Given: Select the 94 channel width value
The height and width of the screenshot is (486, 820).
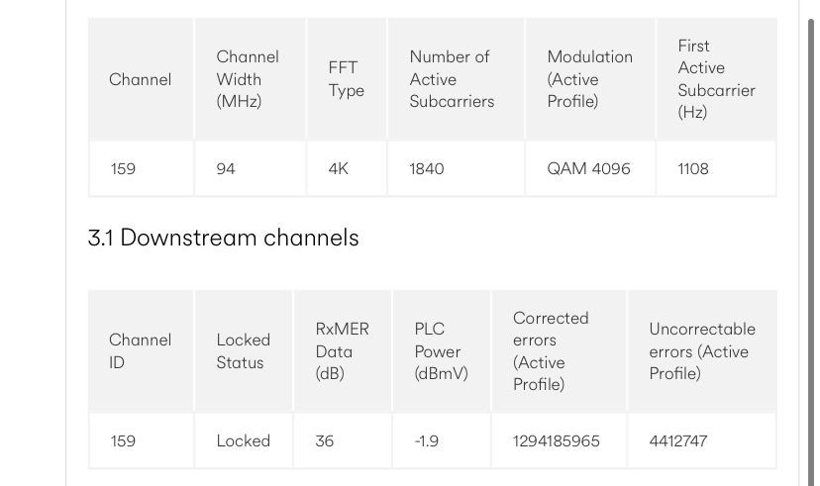Looking at the screenshot, I should click(226, 169).
